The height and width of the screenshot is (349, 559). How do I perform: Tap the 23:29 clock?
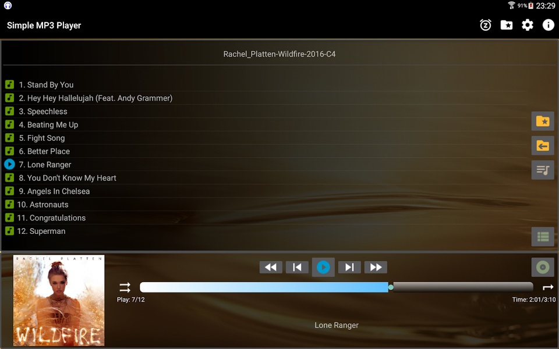click(x=546, y=6)
